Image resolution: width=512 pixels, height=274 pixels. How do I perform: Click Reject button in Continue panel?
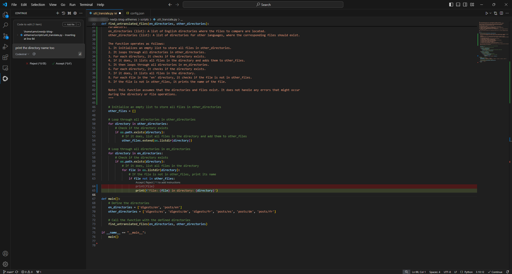tap(36, 64)
